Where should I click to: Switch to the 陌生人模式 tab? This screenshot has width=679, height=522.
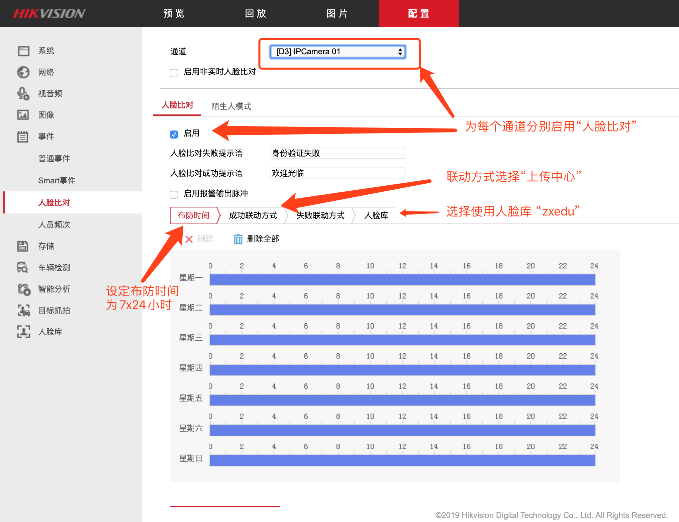pos(231,106)
